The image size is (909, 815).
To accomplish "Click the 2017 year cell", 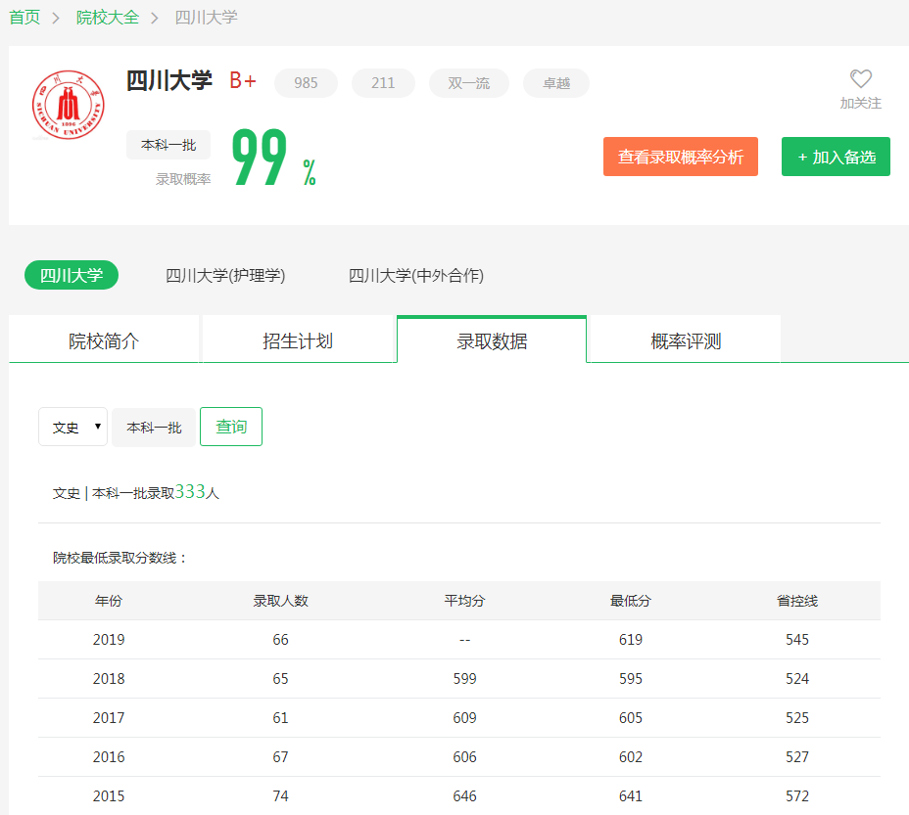I will point(109,718).
